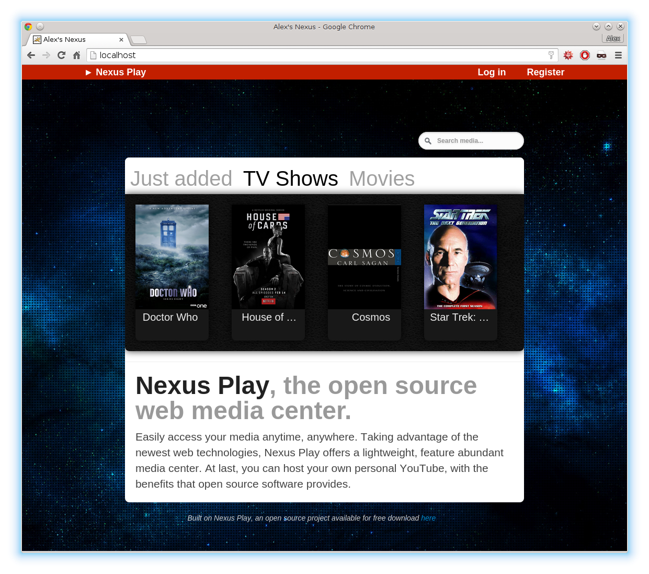Open the Cosmos Carl Sagan poster

pos(365,257)
